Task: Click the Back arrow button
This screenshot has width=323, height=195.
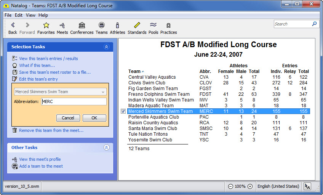Action: coord(13,25)
